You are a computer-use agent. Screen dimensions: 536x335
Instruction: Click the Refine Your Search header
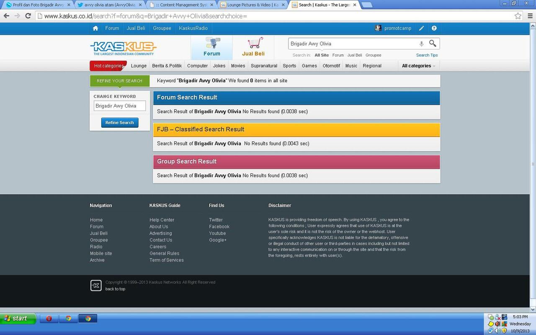click(119, 81)
